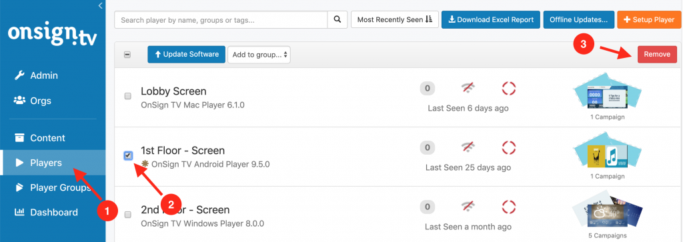Open Admin in the sidebar

36,76
